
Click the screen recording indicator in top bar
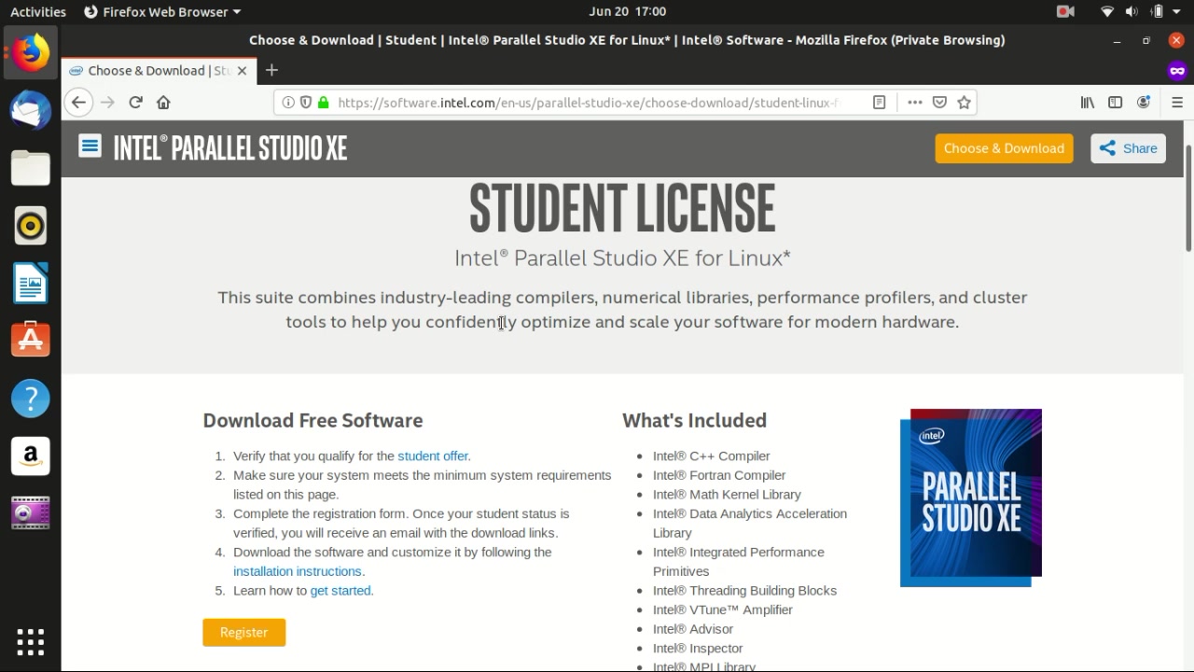click(1065, 11)
